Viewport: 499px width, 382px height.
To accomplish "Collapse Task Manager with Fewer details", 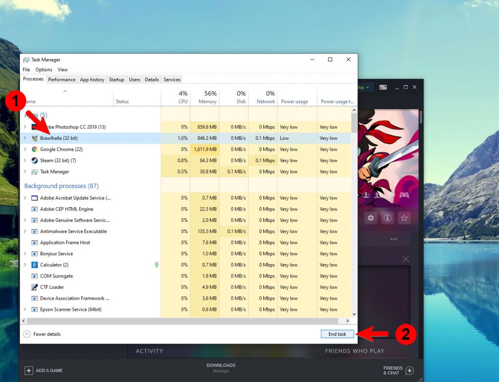I will [42, 334].
